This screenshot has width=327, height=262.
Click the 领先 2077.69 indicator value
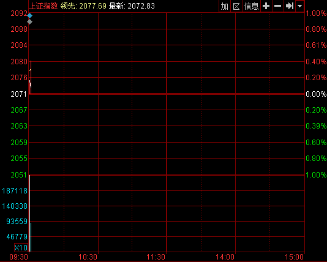(84, 6)
